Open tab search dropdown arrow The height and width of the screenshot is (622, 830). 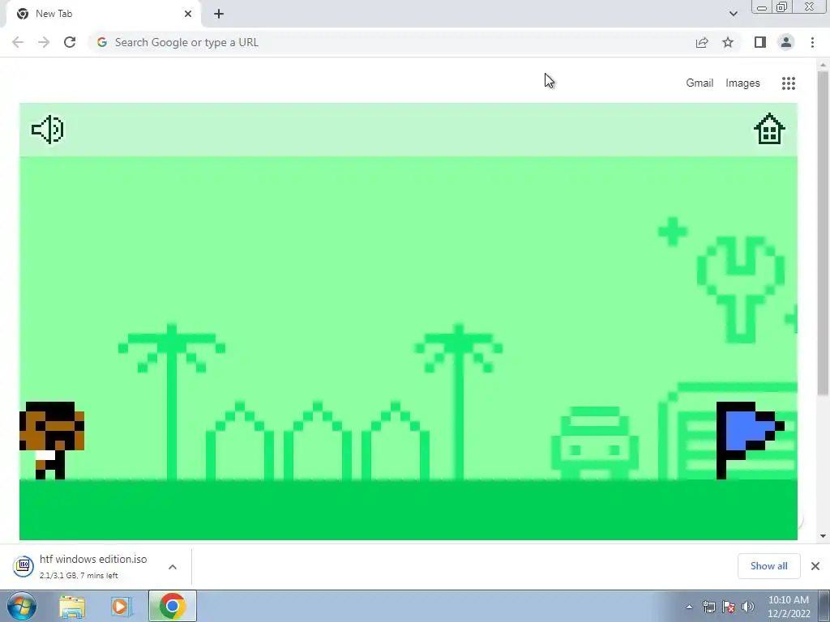tap(733, 14)
